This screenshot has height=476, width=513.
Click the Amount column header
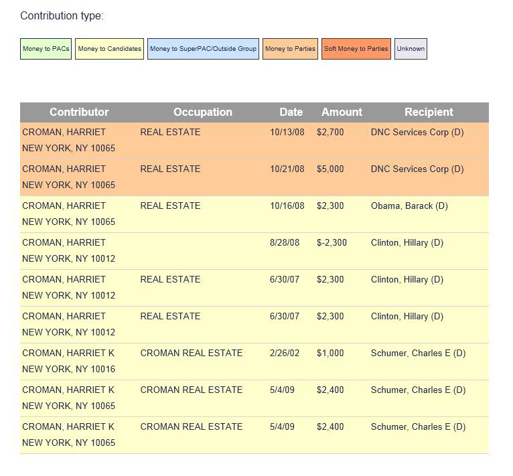coord(342,112)
